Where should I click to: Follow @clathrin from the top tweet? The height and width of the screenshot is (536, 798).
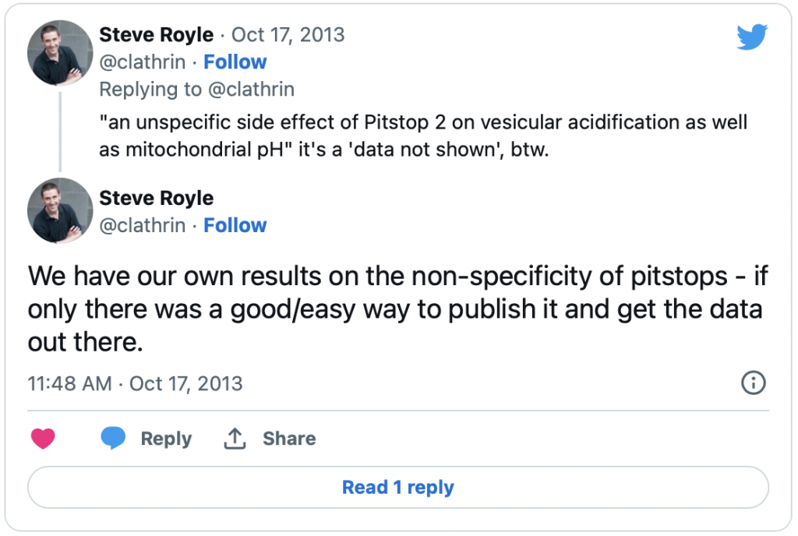click(x=235, y=62)
